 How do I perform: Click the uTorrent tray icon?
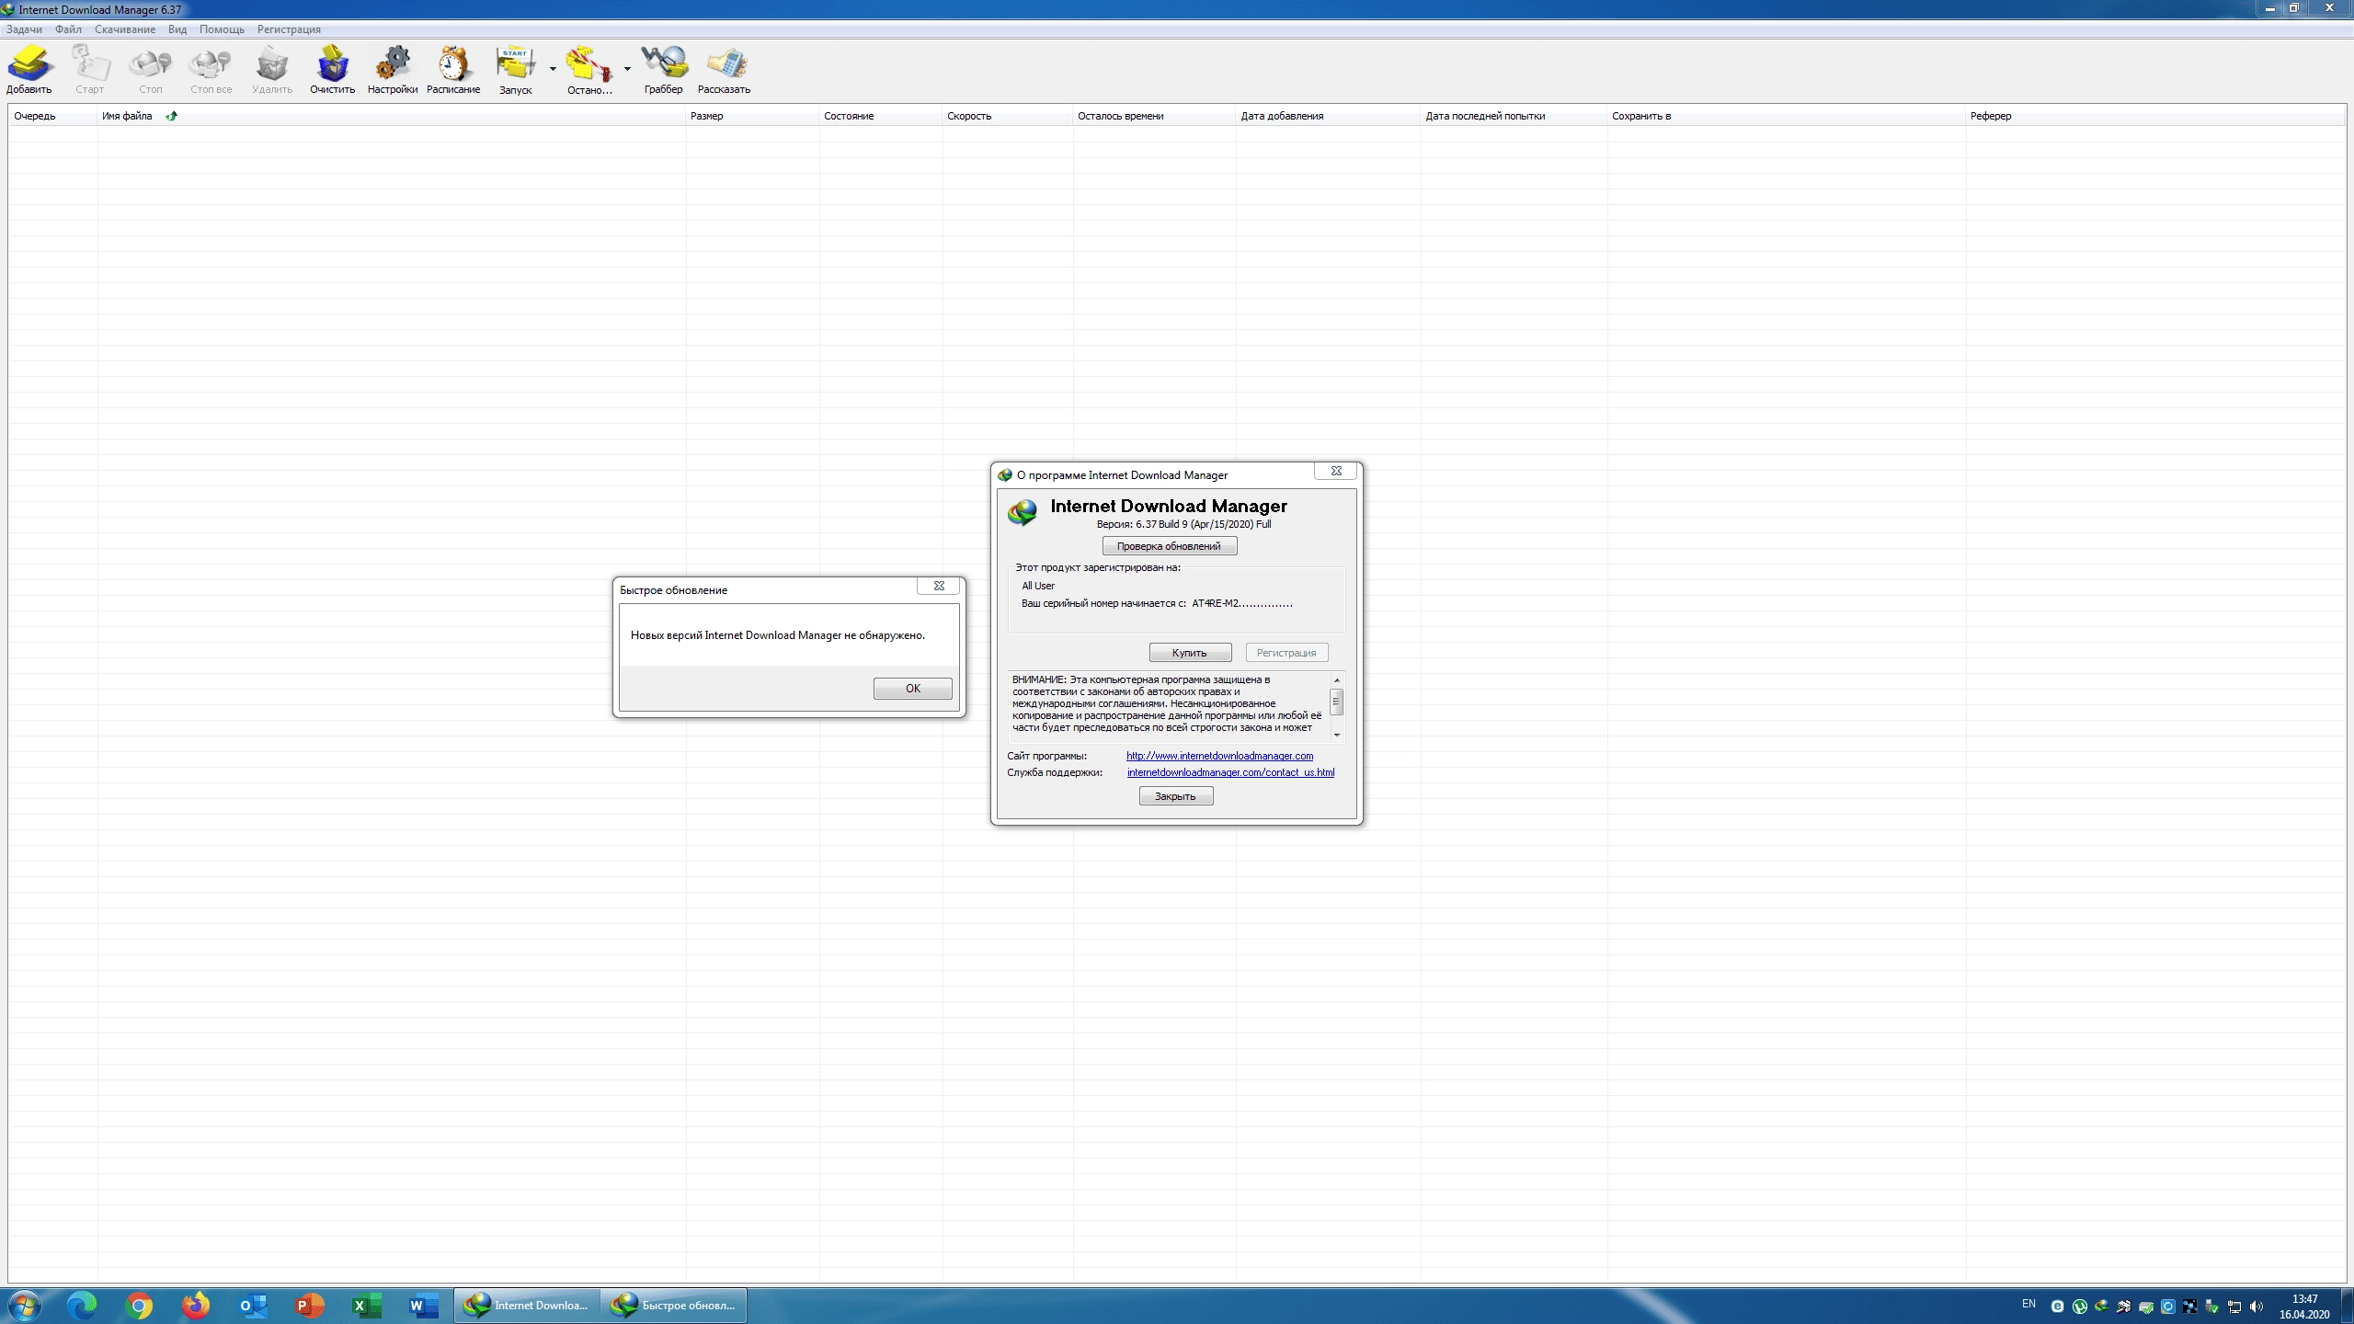[2080, 1307]
